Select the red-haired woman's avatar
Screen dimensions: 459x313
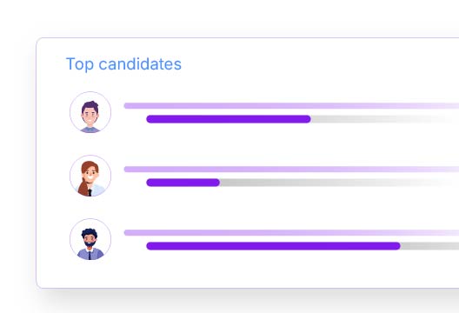[x=90, y=176]
